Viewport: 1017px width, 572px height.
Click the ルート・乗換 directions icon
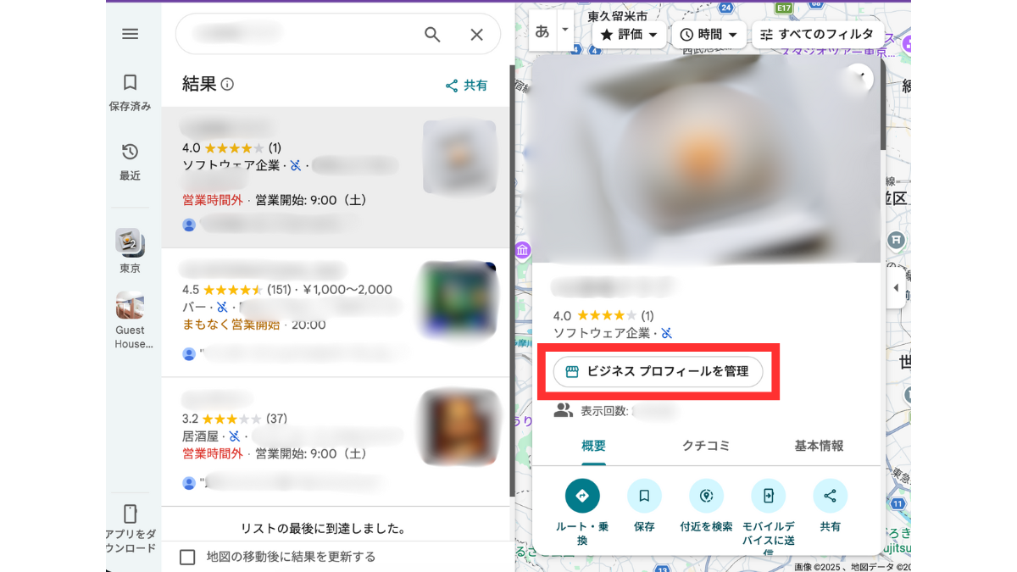[x=582, y=496]
